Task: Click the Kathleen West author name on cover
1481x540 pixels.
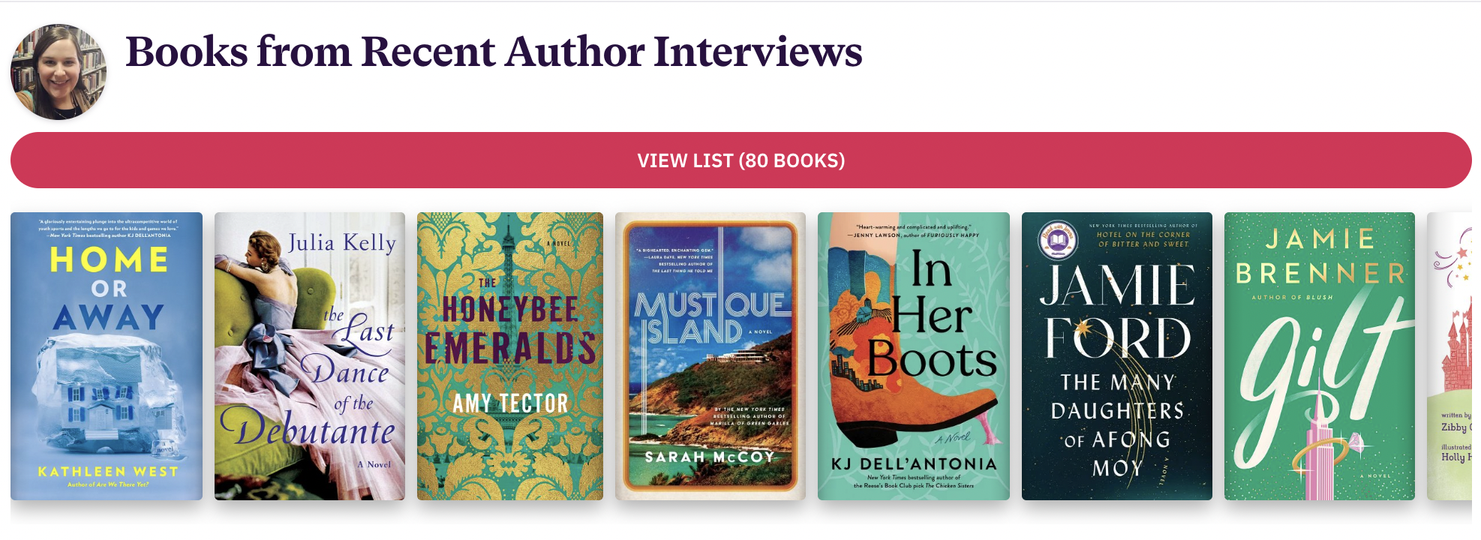Action: click(x=108, y=472)
